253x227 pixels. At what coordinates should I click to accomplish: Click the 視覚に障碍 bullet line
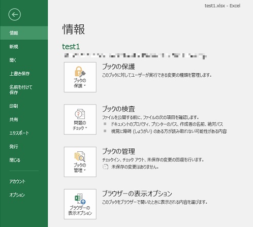[x=169, y=131]
